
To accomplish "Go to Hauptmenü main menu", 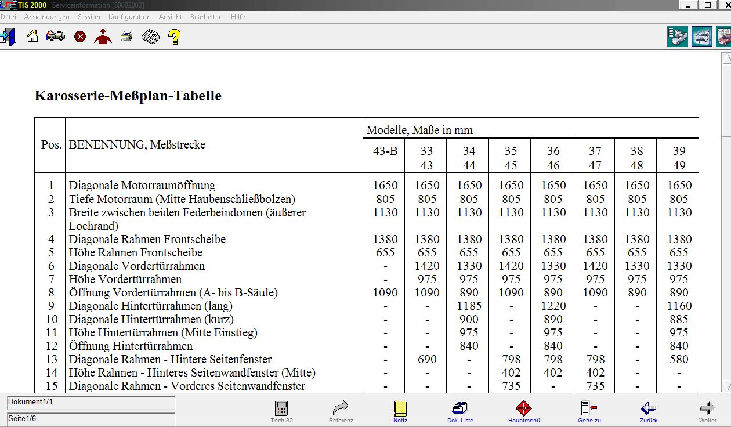I will tap(524, 411).
